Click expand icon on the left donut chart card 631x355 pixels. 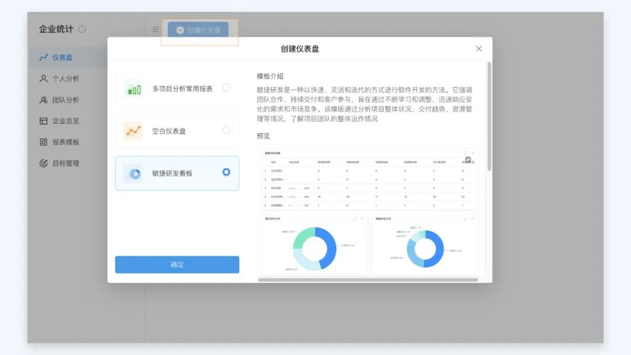[x=355, y=219]
